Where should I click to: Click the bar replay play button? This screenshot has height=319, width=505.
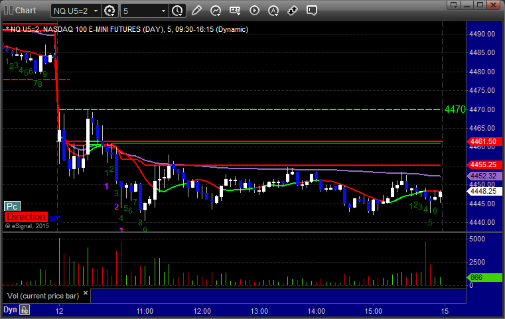[x=254, y=11]
